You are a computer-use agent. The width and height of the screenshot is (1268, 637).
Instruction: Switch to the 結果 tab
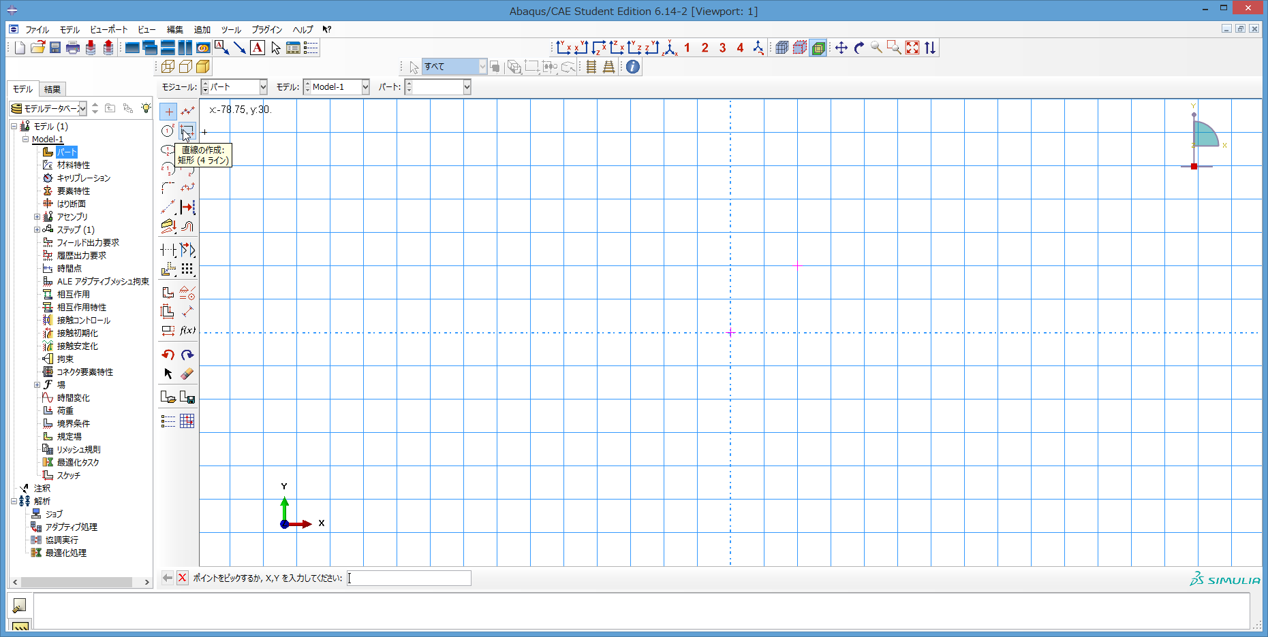coord(52,89)
